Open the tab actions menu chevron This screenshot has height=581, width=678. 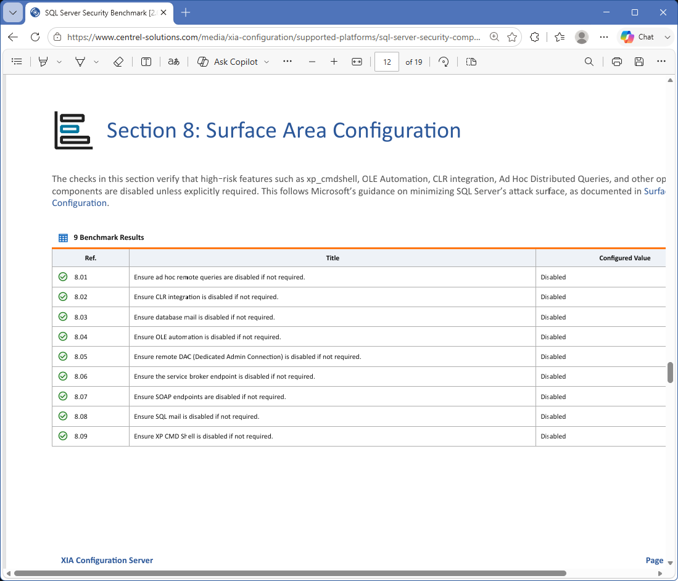(x=13, y=12)
